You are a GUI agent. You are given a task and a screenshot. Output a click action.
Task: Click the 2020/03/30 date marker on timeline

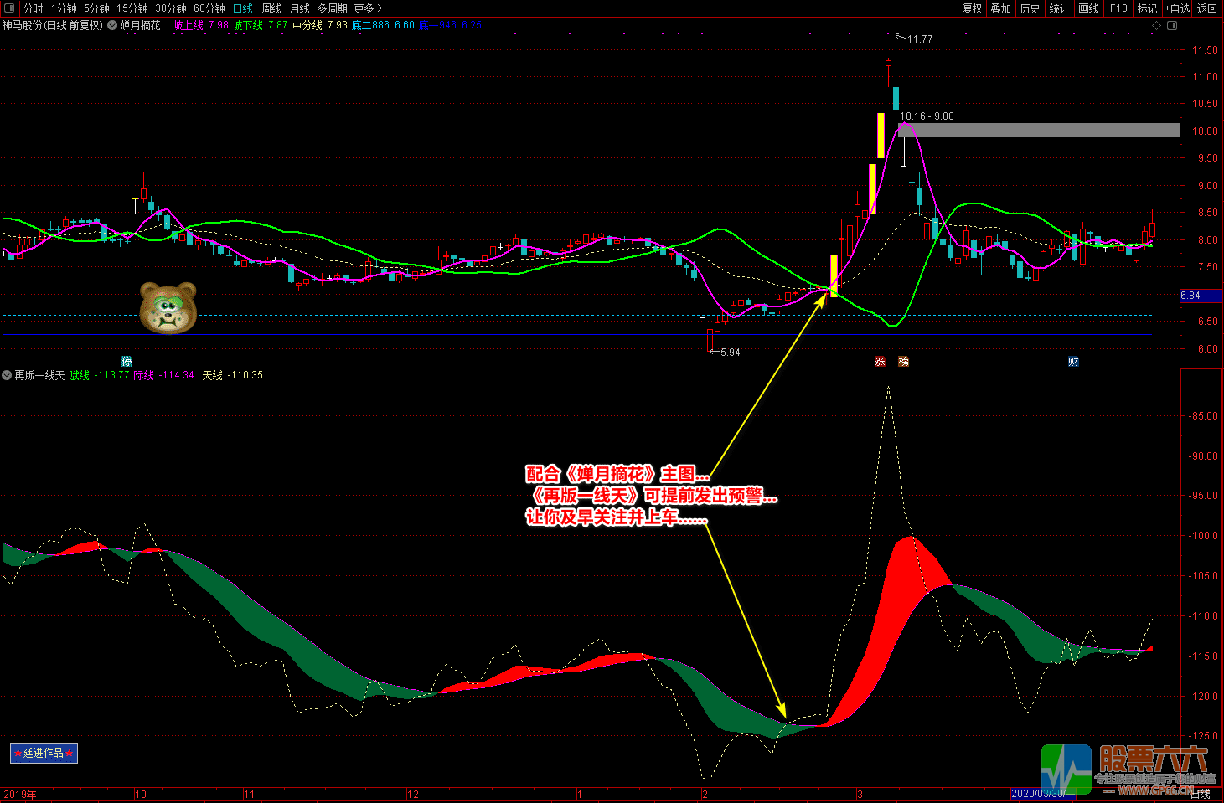coord(1039,794)
